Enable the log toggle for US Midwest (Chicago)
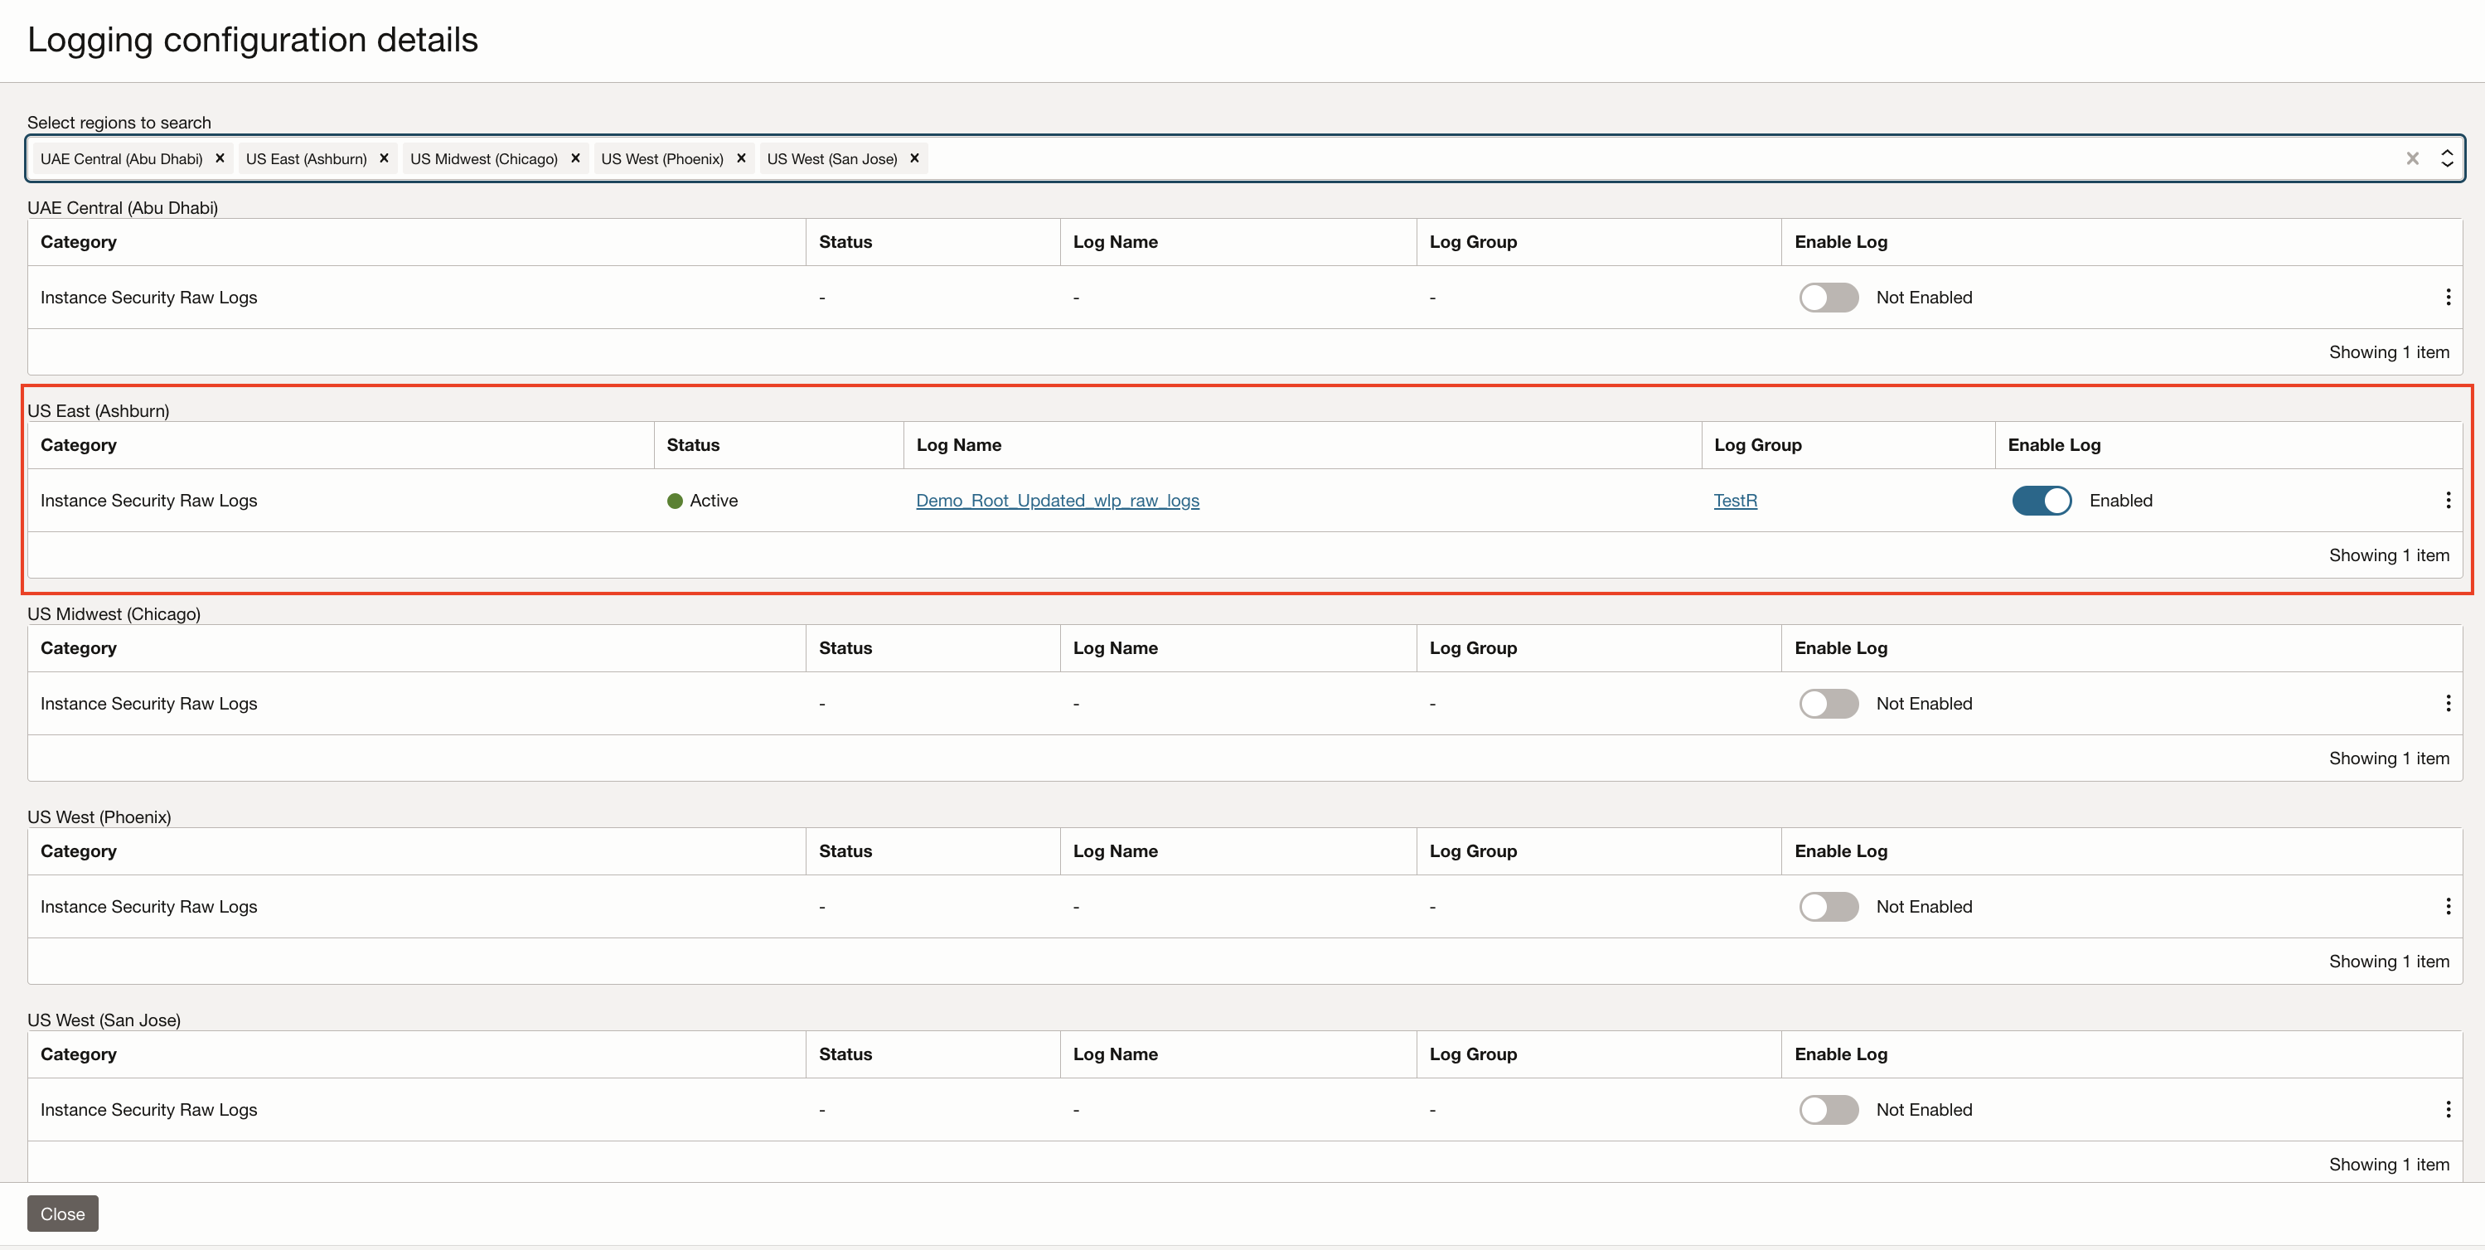The width and height of the screenshot is (2485, 1250). tap(1828, 703)
